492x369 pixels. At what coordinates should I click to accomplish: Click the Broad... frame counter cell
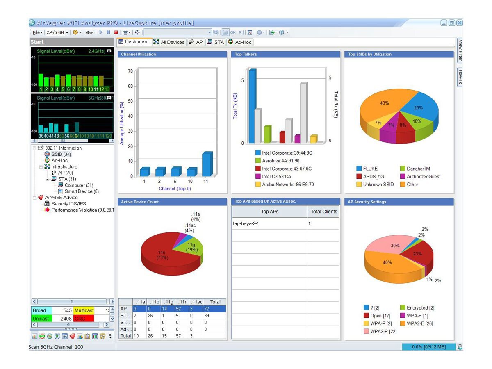pos(42,310)
